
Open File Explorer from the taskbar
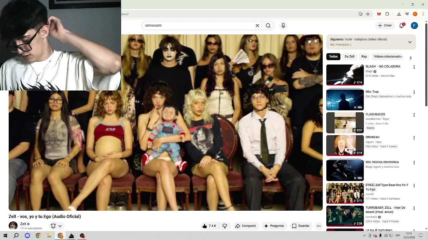click(x=49, y=236)
